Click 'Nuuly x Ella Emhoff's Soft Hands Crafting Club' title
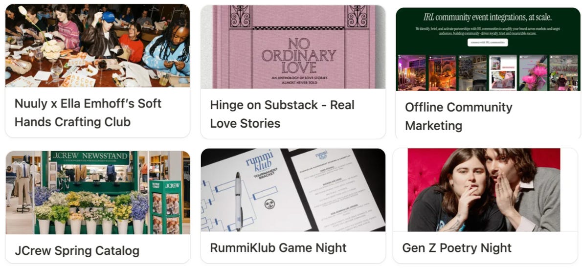This screenshot has width=582, height=270. (x=88, y=112)
